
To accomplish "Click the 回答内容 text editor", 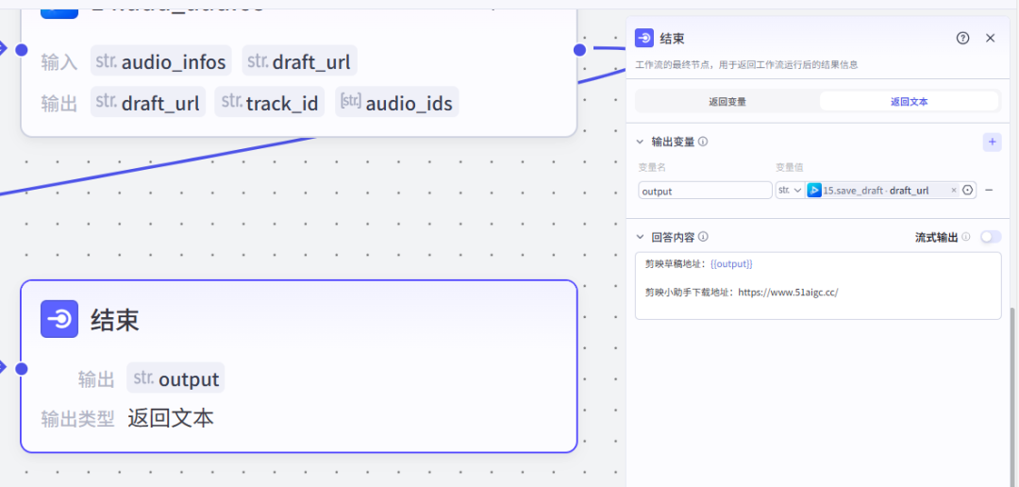I will 817,286.
